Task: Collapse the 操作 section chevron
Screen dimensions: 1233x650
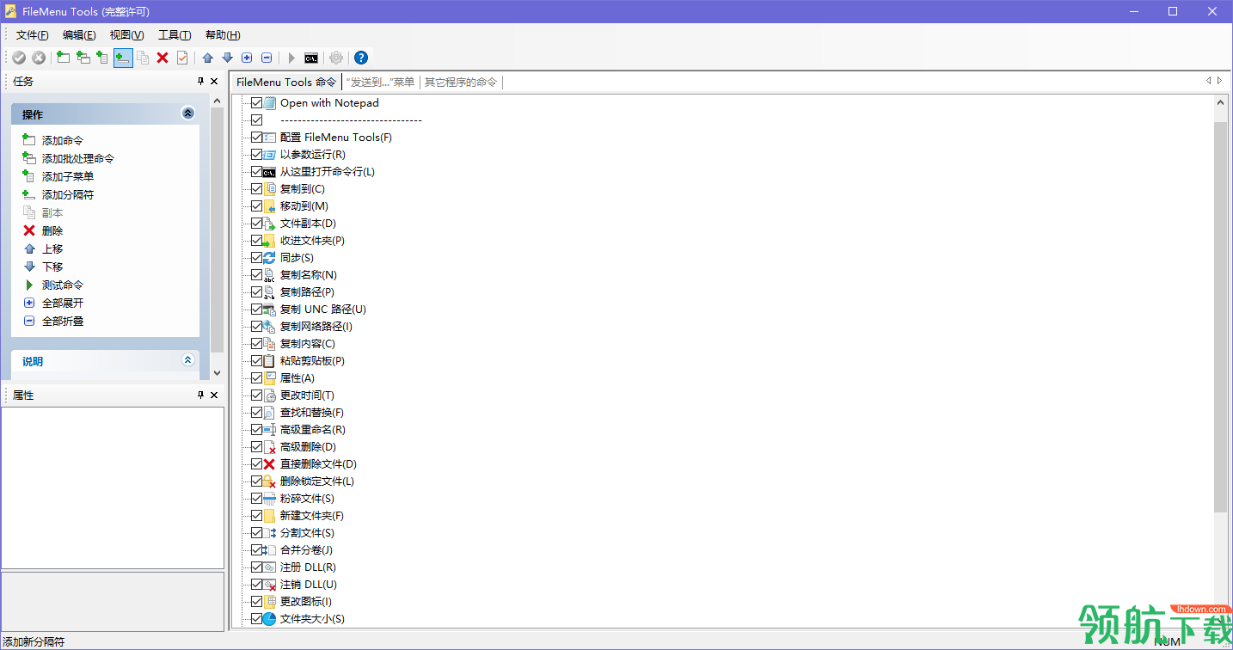Action: coord(188,113)
